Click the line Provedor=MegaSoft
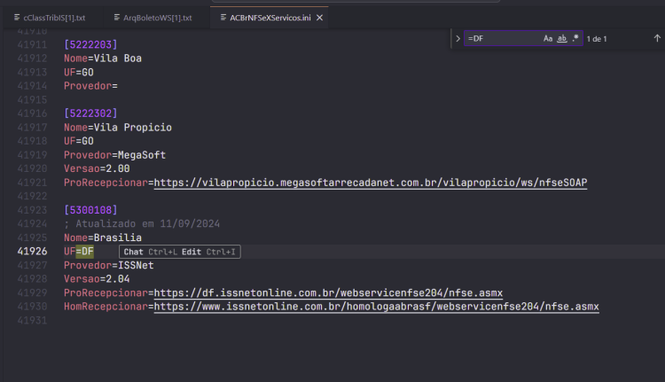665x382 pixels. [x=115, y=155]
